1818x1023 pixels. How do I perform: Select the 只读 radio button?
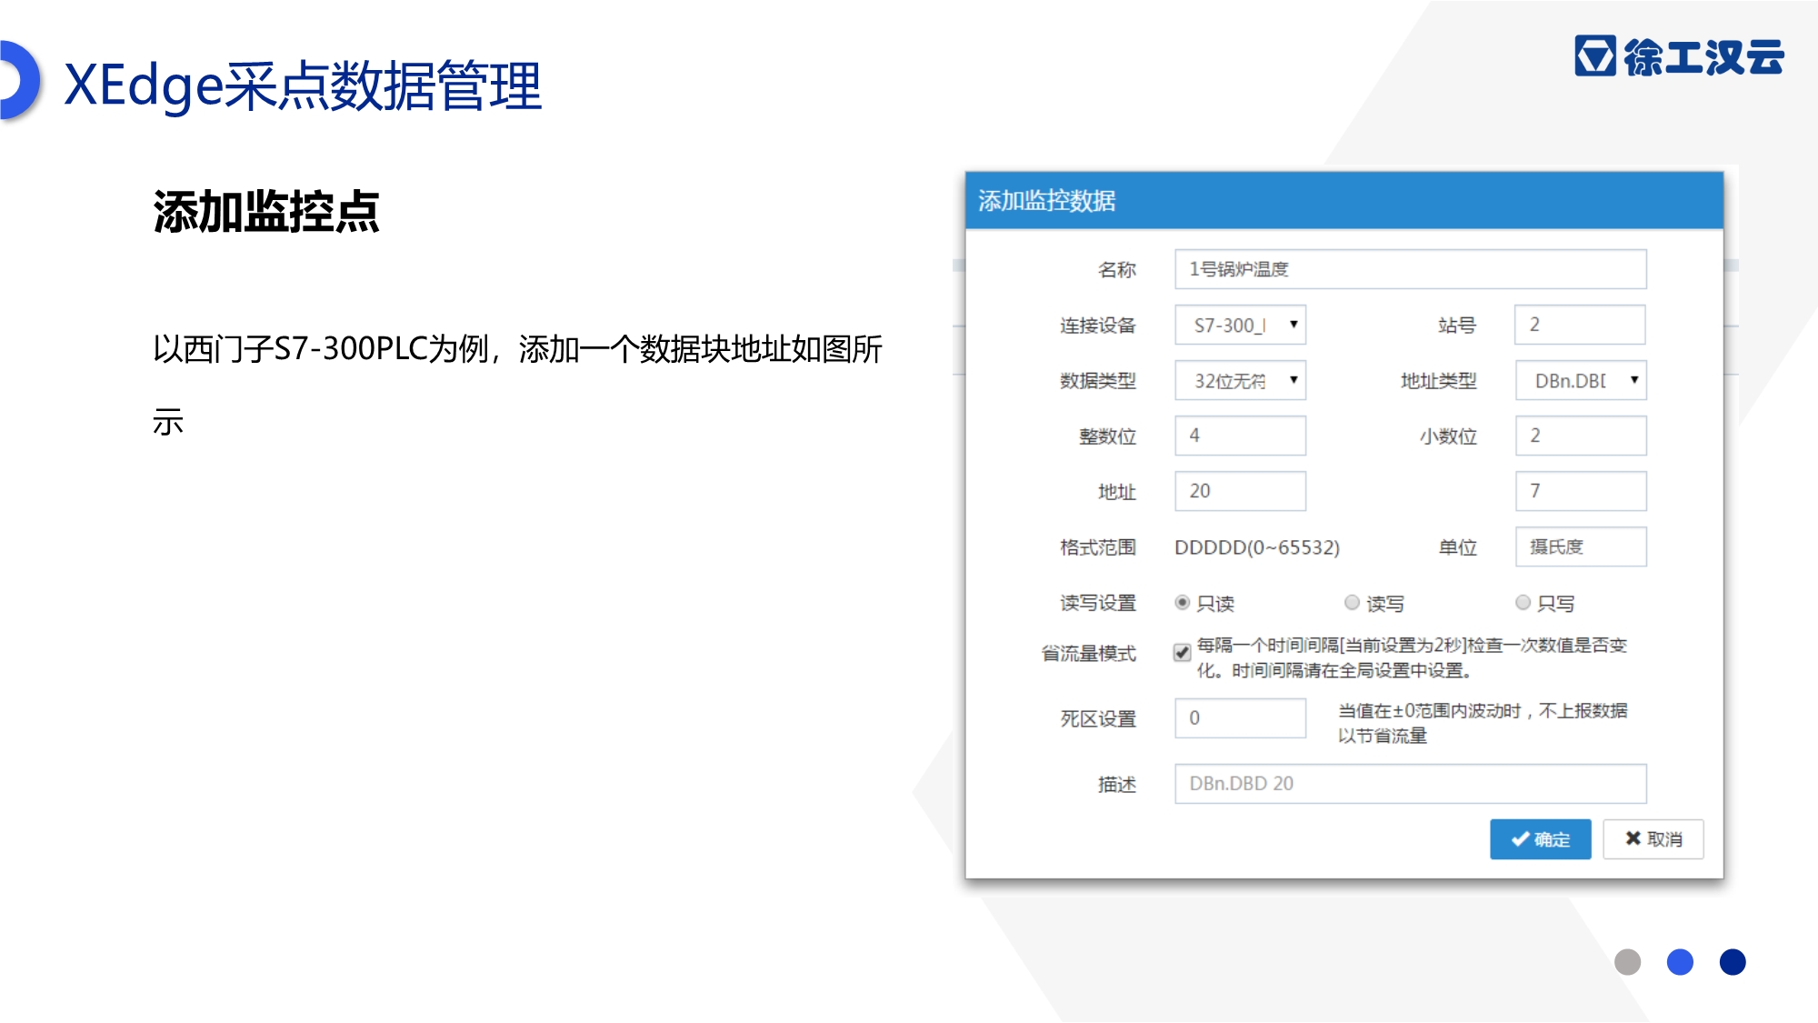(x=1183, y=602)
